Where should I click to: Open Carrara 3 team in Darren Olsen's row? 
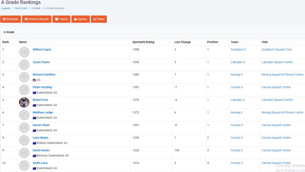coord(237,125)
